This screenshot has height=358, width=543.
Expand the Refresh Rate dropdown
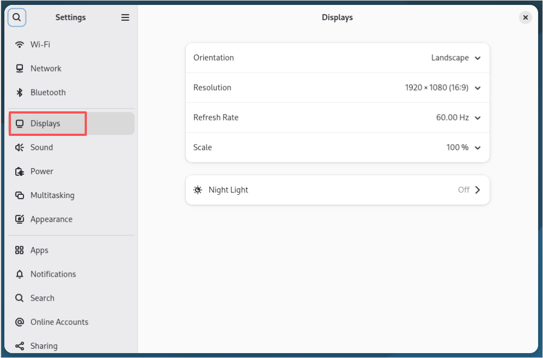[458, 118]
